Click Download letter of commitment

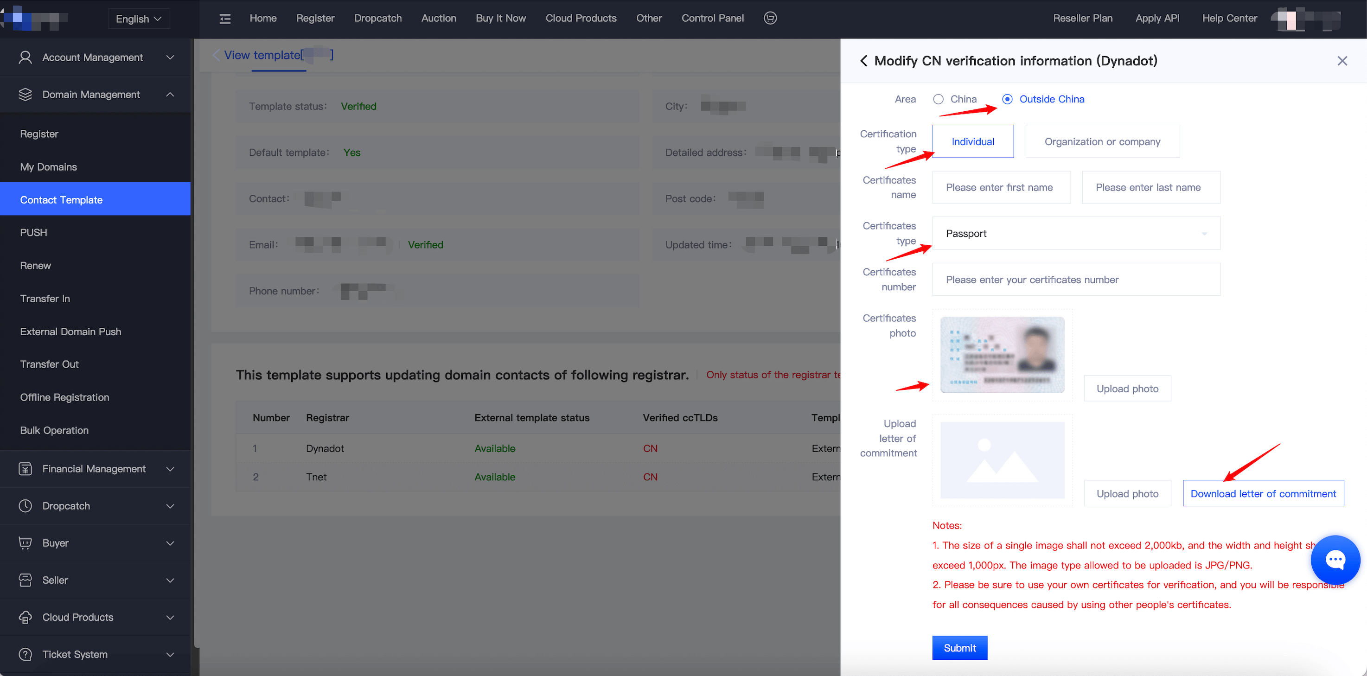click(x=1263, y=493)
